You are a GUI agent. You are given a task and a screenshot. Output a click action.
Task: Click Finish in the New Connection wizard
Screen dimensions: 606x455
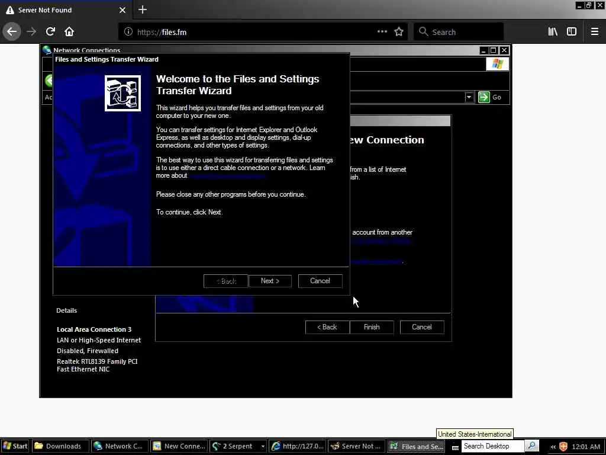pos(372,327)
